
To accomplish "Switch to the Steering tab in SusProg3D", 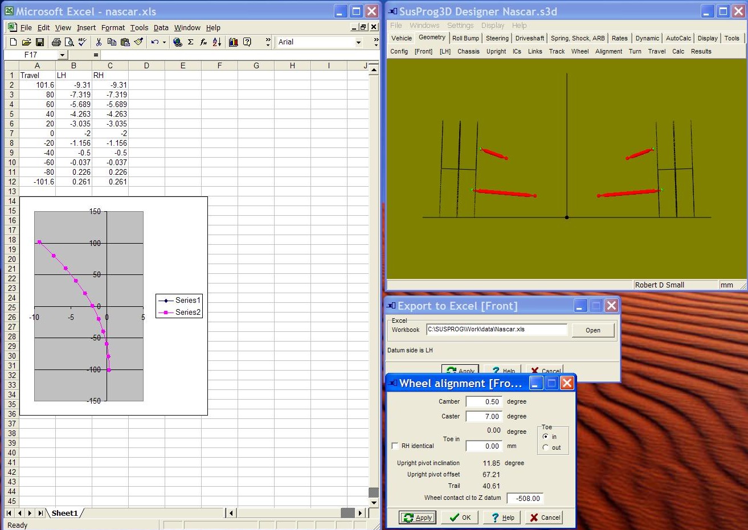I will tap(497, 38).
